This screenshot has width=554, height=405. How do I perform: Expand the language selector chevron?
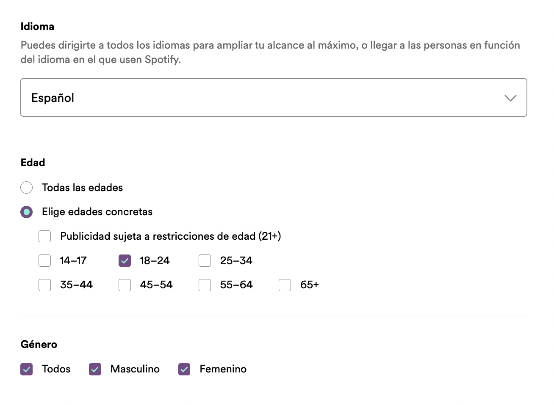click(510, 98)
